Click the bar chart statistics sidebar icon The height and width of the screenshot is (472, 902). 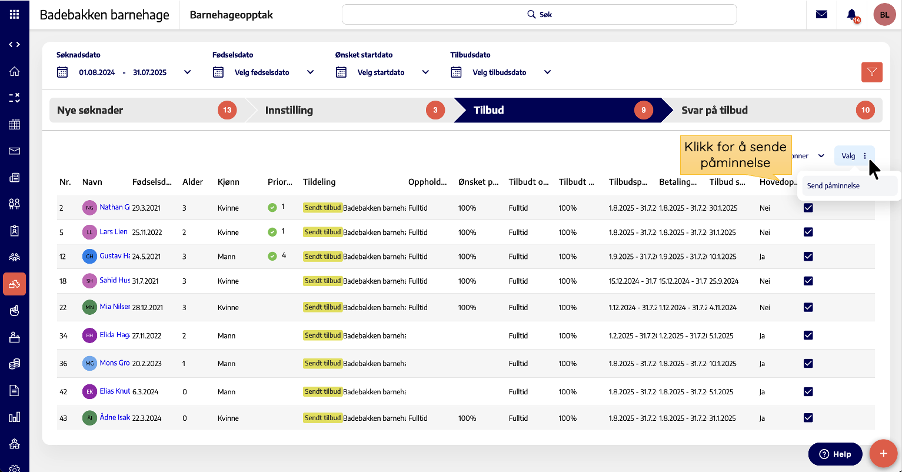(x=15, y=417)
